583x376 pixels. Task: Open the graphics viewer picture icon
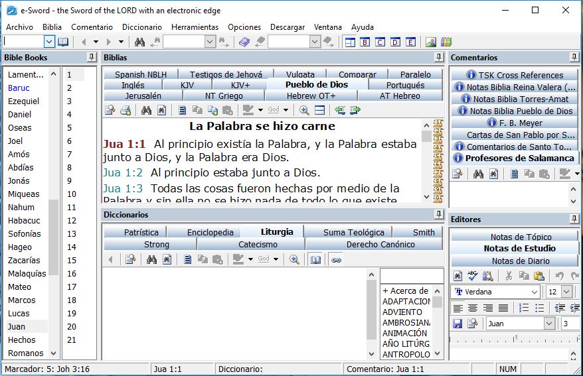tap(431, 42)
